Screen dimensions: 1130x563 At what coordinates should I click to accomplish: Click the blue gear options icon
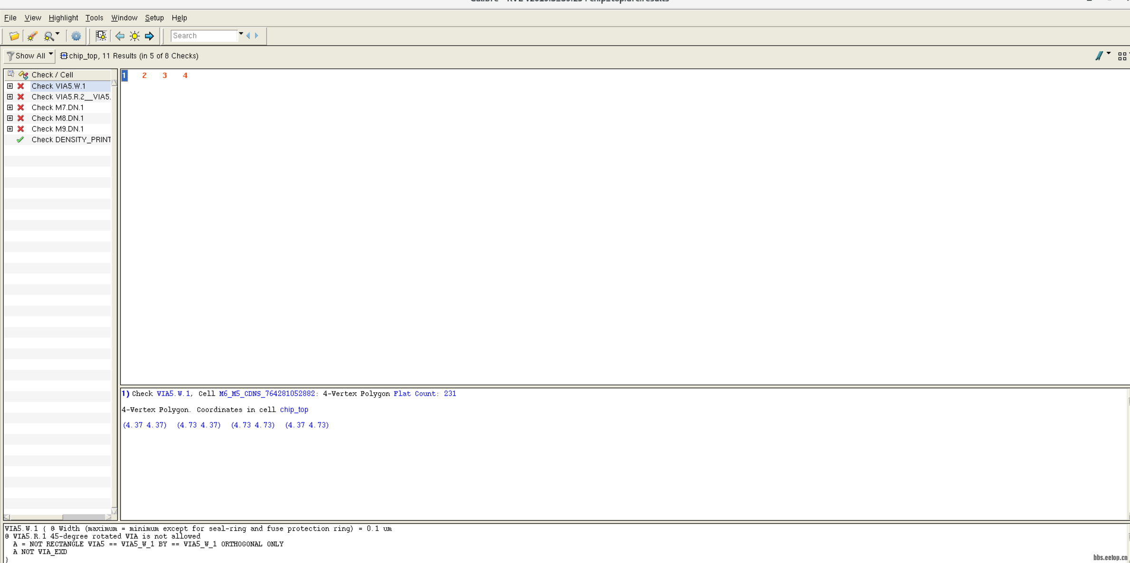(x=76, y=36)
